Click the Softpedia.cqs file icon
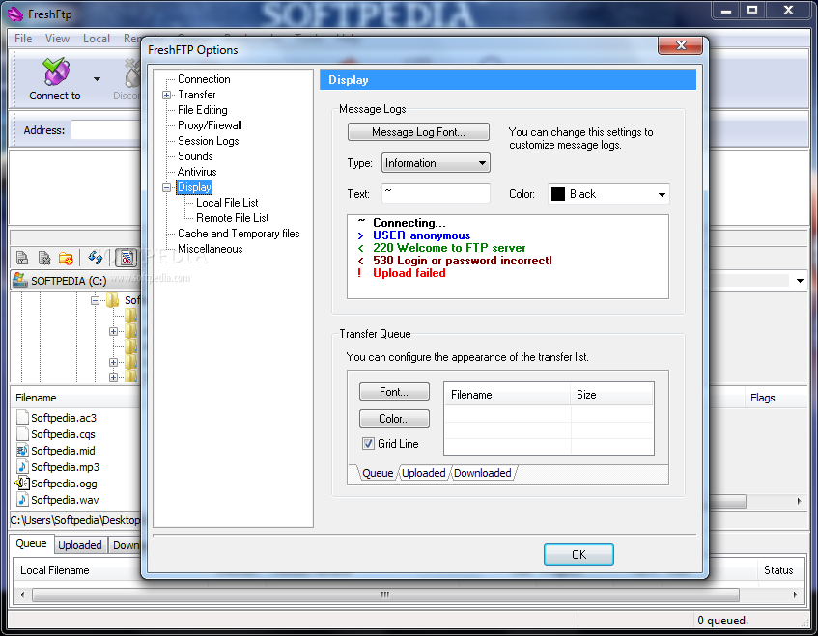Image resolution: width=818 pixels, height=636 pixels. [x=22, y=433]
